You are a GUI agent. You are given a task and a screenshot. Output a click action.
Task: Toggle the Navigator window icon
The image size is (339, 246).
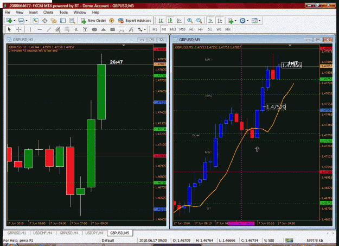pyautogui.click(x=54, y=21)
